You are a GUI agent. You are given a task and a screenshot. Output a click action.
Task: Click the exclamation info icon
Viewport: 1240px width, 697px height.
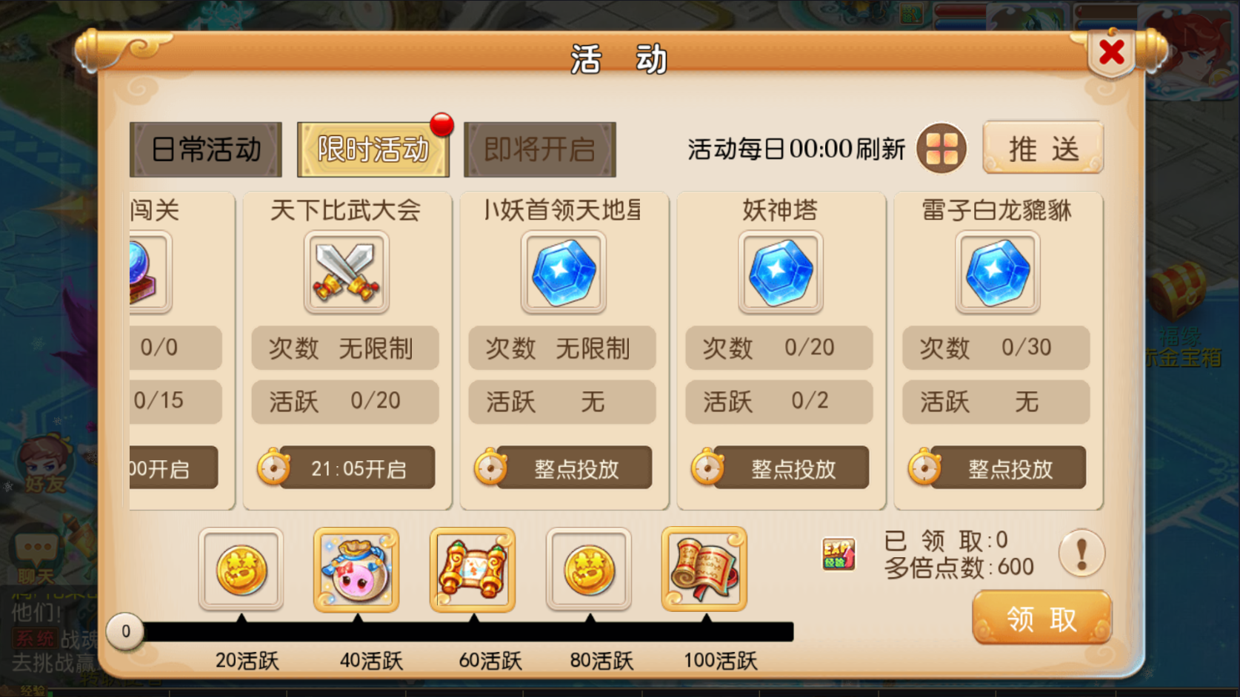(x=1081, y=553)
